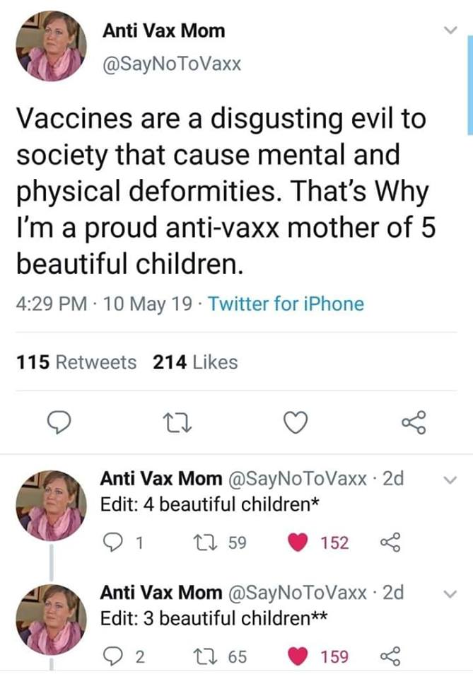Unlike the '3 beautiful children' reply
The width and height of the screenshot is (473, 679).
click(297, 656)
